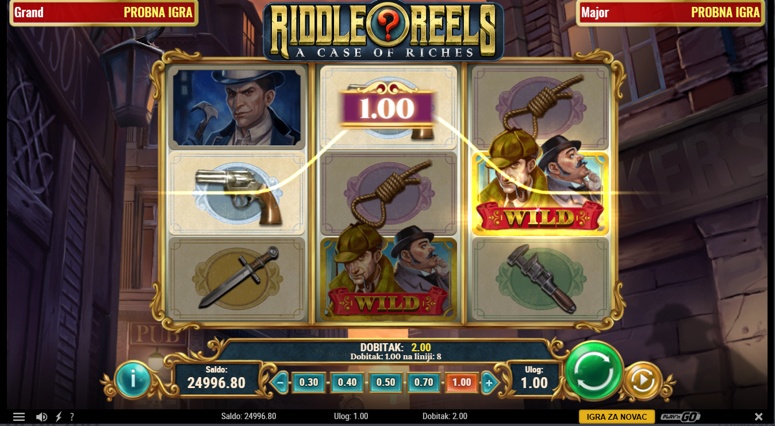Spin the reels with green button
The height and width of the screenshot is (426, 775).
[594, 371]
